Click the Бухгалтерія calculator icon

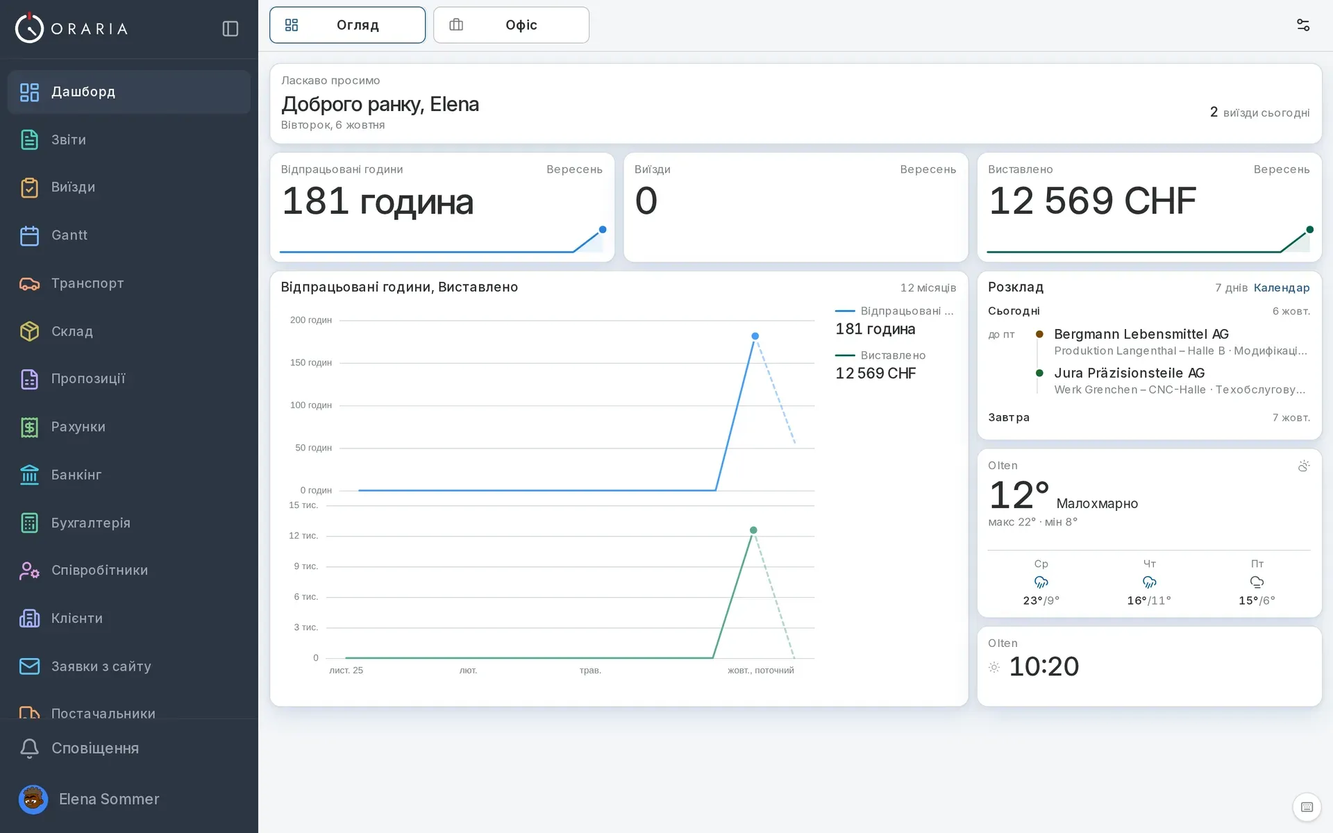pyautogui.click(x=29, y=523)
